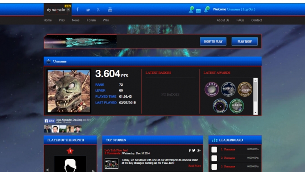Open the About Us page
This screenshot has height=172, width=305.
tap(223, 20)
